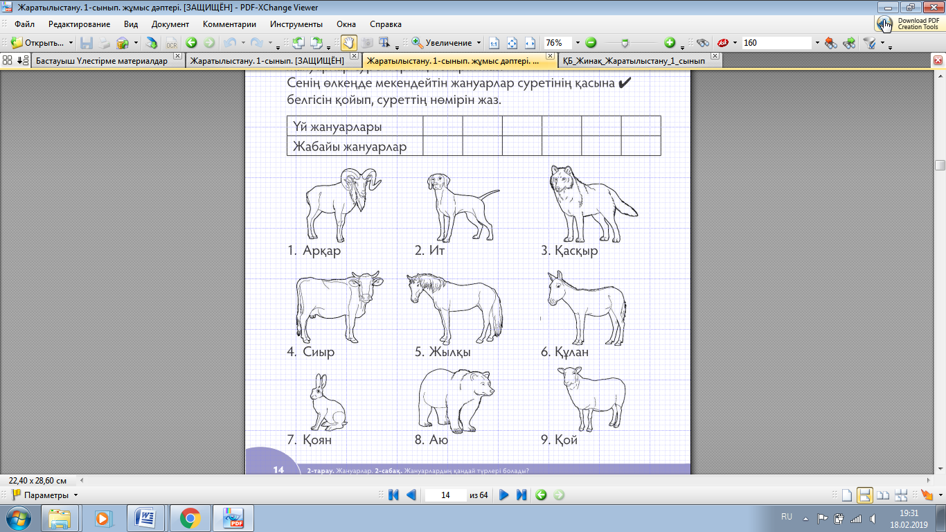Viewport: 946px width, 532px height.
Task: Close the Бастауыш Үлестірме материалдар tab
Action: (x=177, y=56)
